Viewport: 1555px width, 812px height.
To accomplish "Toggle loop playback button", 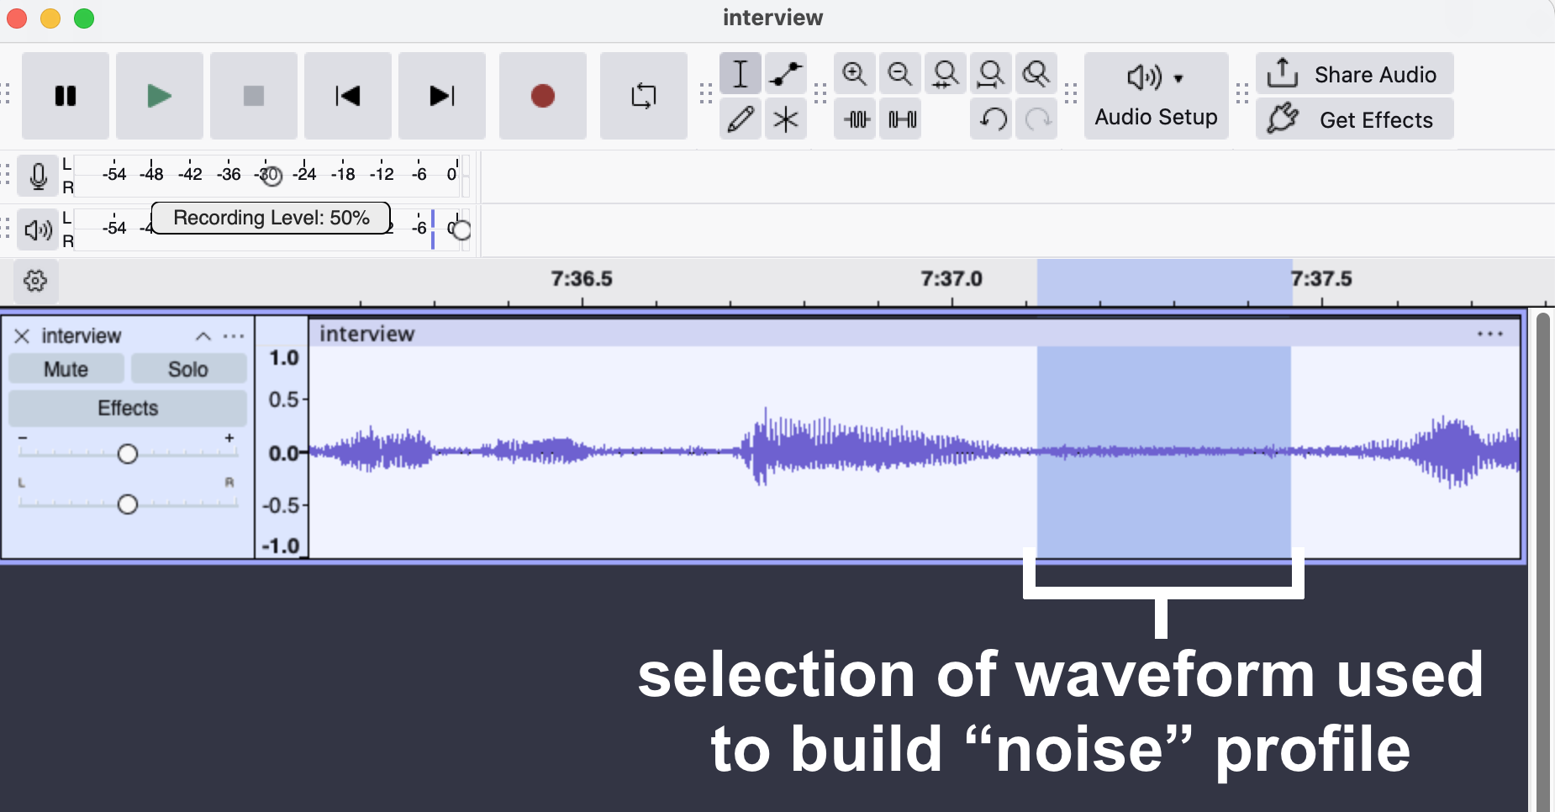I will 644,96.
